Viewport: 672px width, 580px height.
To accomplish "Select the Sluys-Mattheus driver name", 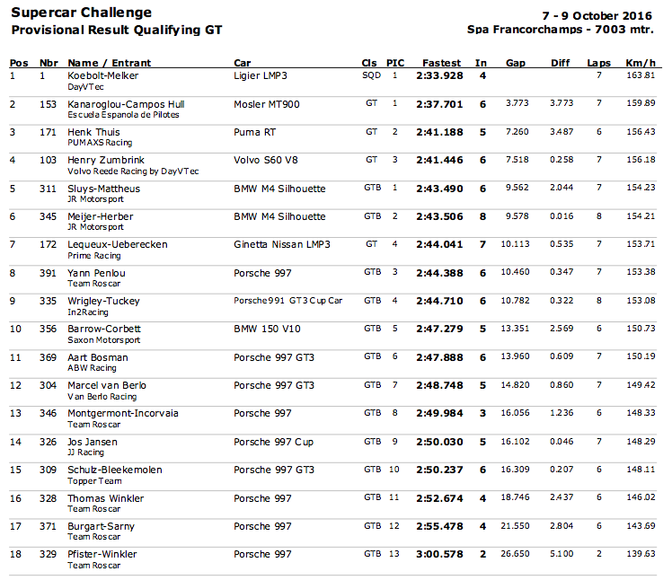I will (104, 189).
